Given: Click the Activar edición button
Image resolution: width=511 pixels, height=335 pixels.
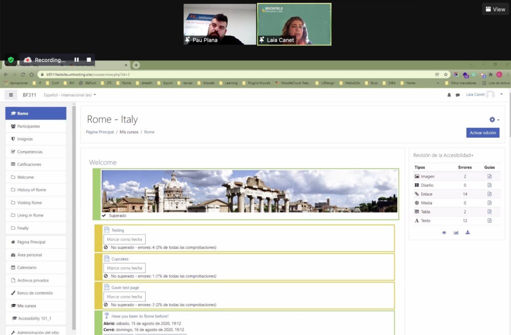Looking at the screenshot, I should pyautogui.click(x=482, y=133).
